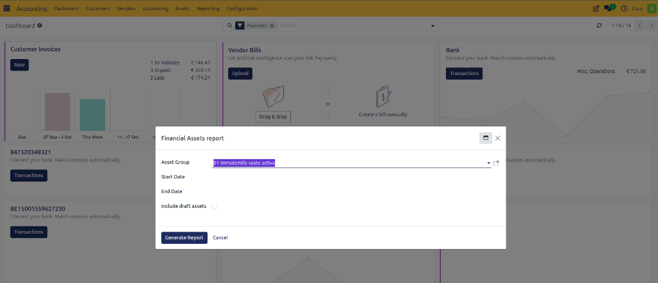Click New on the Customer Invoices card
The height and width of the screenshot is (283, 658).
tap(19, 65)
